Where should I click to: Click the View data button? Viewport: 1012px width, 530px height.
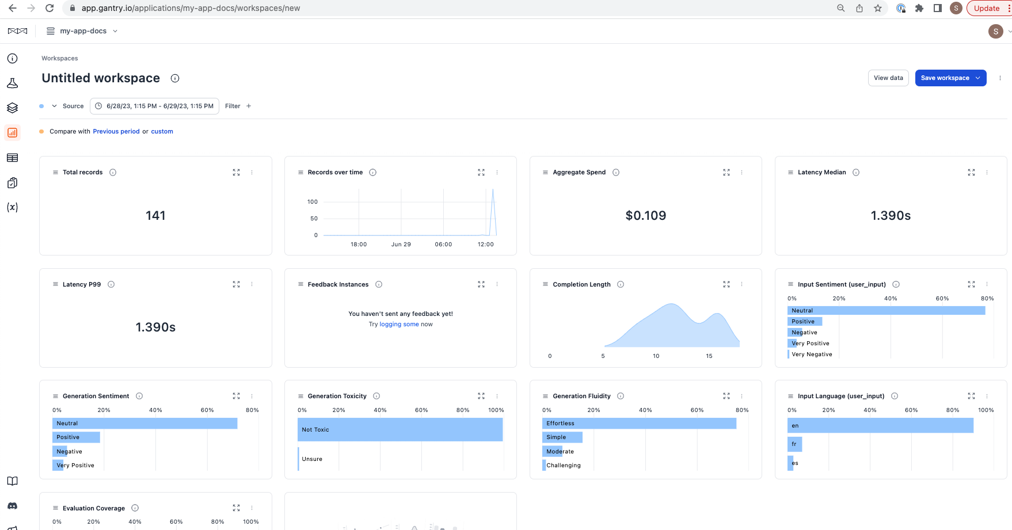point(888,78)
